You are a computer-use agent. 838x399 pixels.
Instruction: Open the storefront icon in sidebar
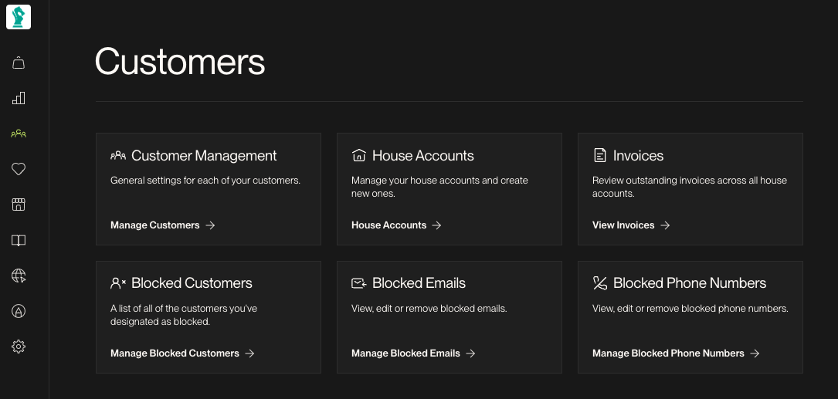(x=19, y=205)
